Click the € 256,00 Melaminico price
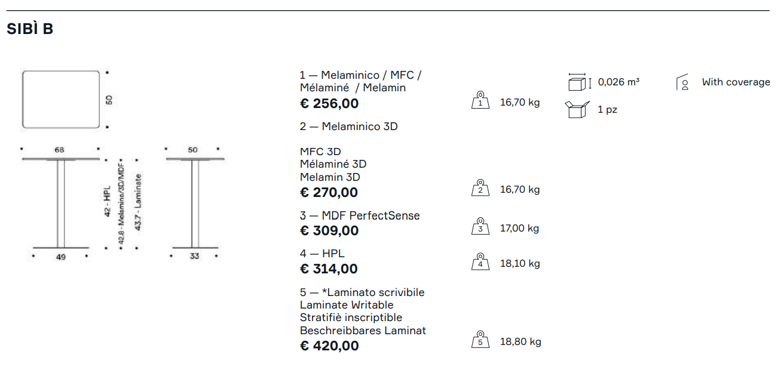This screenshot has width=784, height=376. pos(329,104)
